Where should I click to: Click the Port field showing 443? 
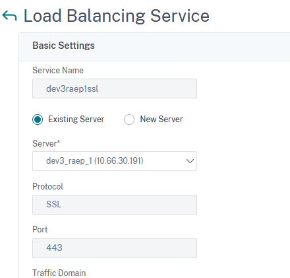115,248
